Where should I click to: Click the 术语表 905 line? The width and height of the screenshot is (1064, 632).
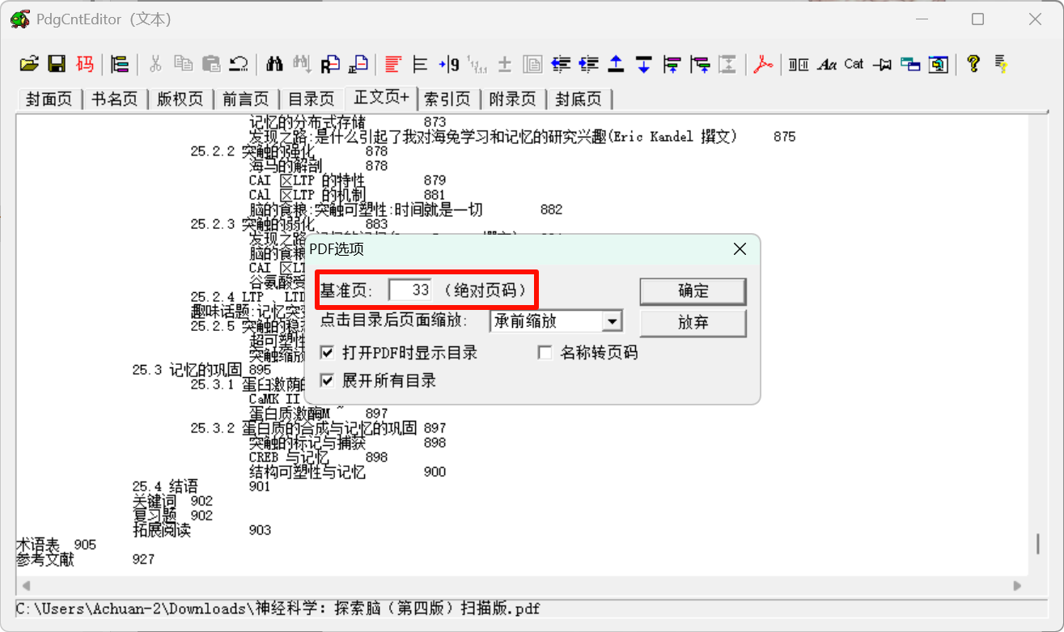point(56,545)
